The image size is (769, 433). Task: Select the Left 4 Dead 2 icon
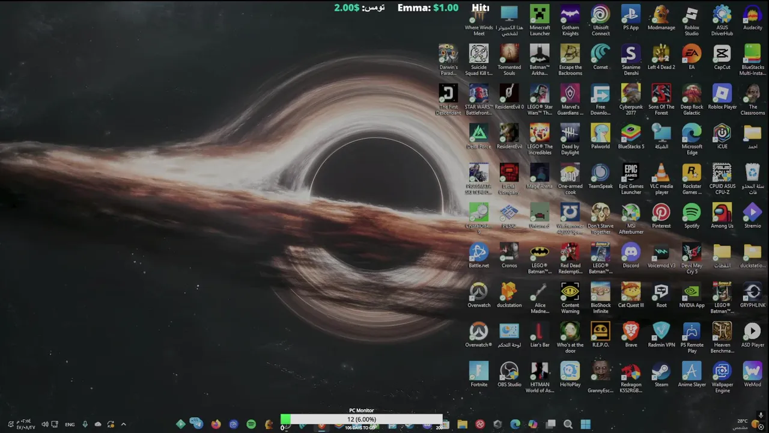tap(661, 57)
